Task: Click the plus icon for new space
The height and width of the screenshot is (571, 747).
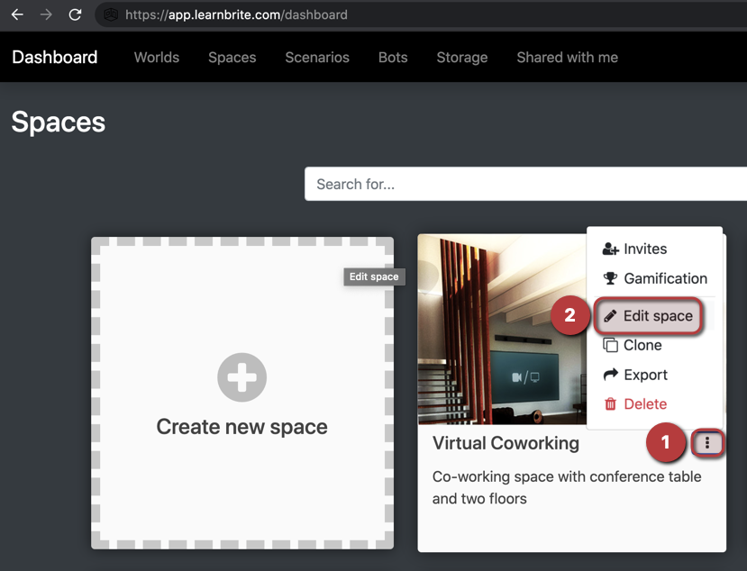Action: pyautogui.click(x=241, y=376)
